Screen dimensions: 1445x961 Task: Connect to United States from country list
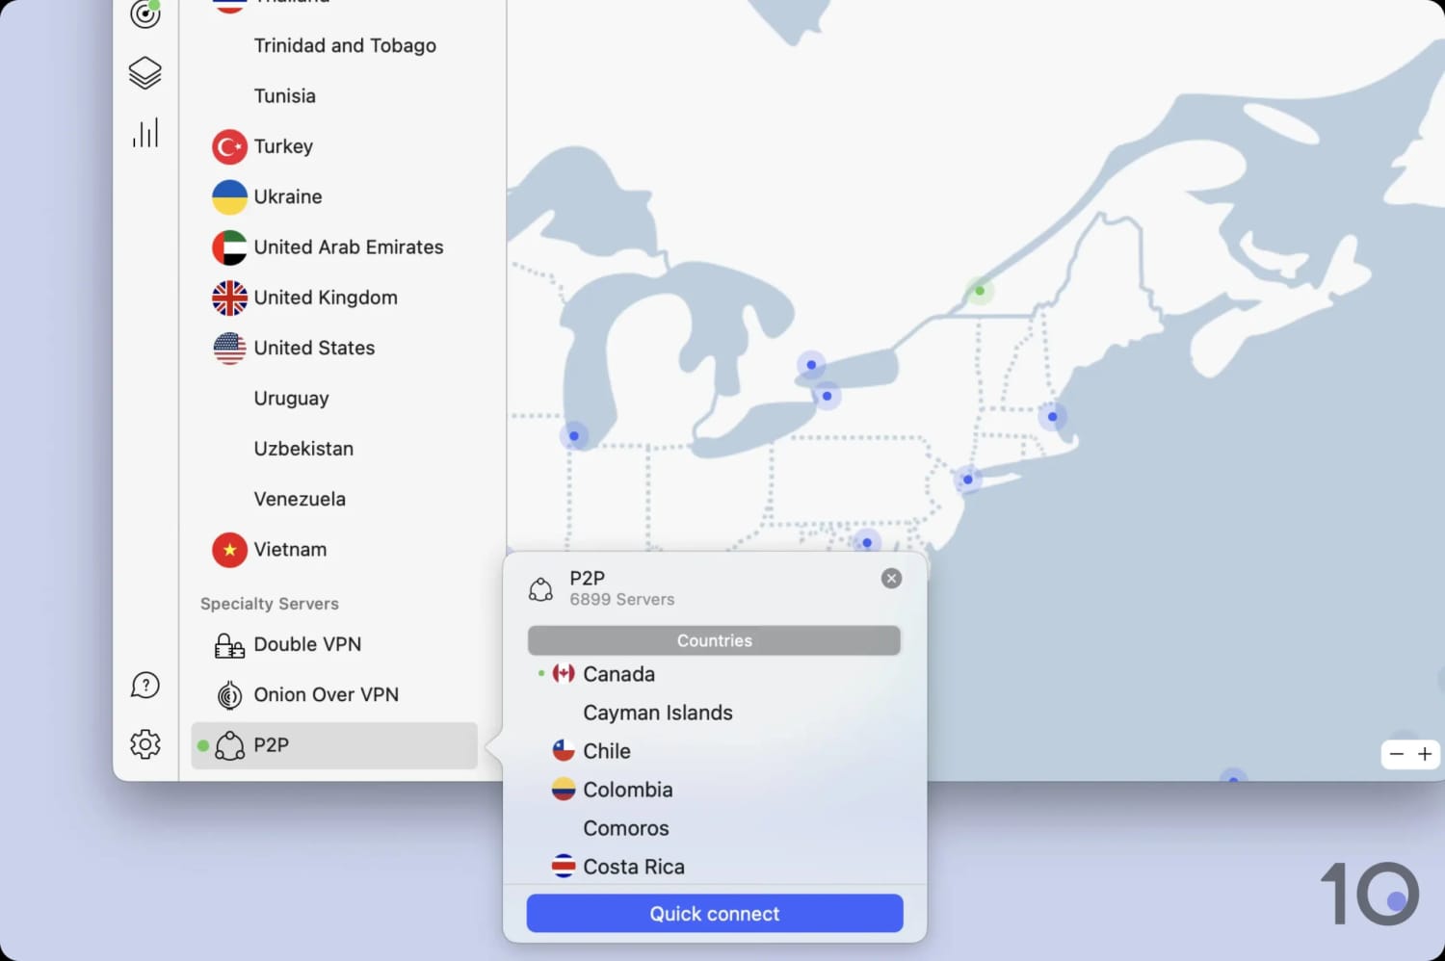tap(314, 348)
